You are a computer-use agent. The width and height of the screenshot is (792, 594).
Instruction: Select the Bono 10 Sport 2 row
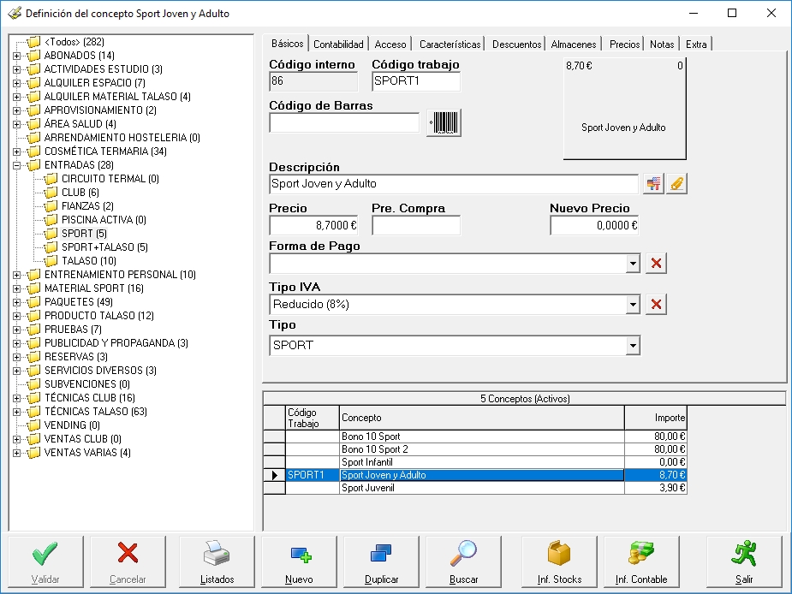point(475,449)
